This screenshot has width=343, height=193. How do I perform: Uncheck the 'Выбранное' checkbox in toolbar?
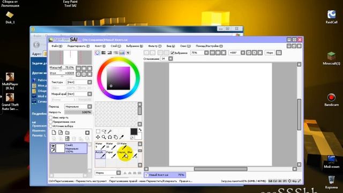tap(172, 53)
